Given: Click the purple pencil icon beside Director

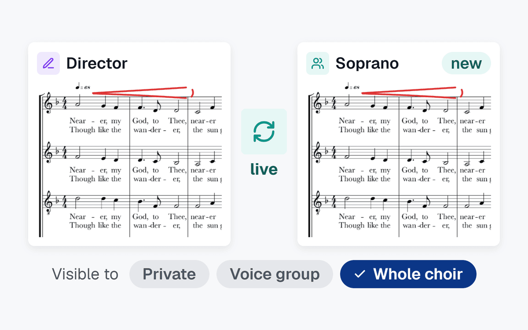Looking at the screenshot, I should click(x=48, y=63).
